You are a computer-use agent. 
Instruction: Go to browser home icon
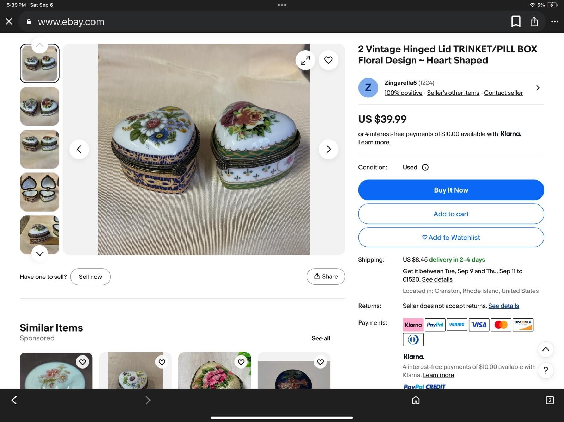click(416, 400)
